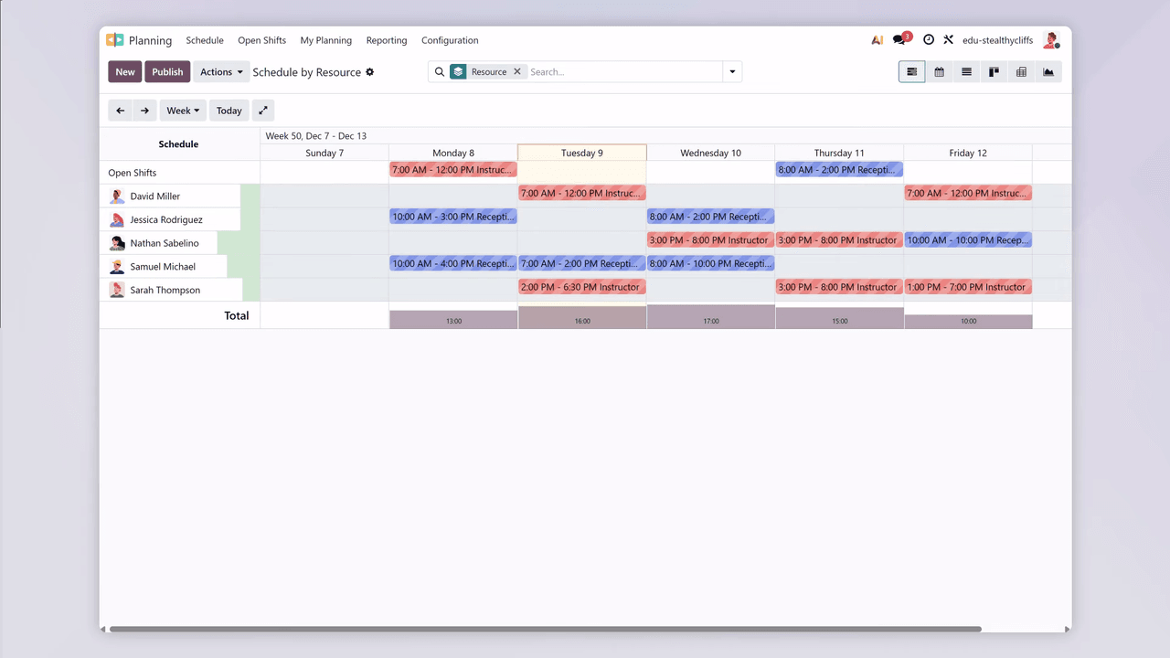The width and height of the screenshot is (1170, 658).
Task: Switch to the Pivot table view
Action: (1021, 72)
